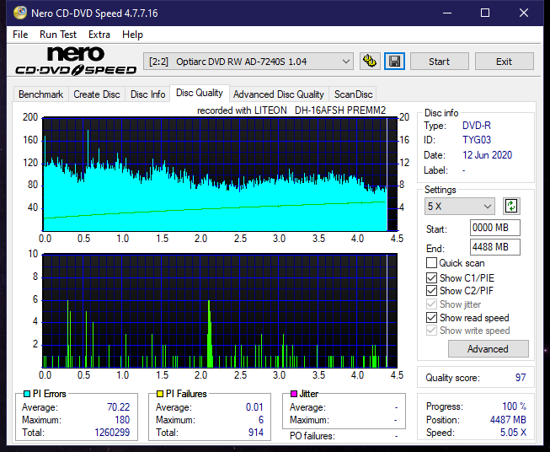Click the date 12 Jun 2020
Viewport: 550px width, 452px height.
[x=487, y=155]
